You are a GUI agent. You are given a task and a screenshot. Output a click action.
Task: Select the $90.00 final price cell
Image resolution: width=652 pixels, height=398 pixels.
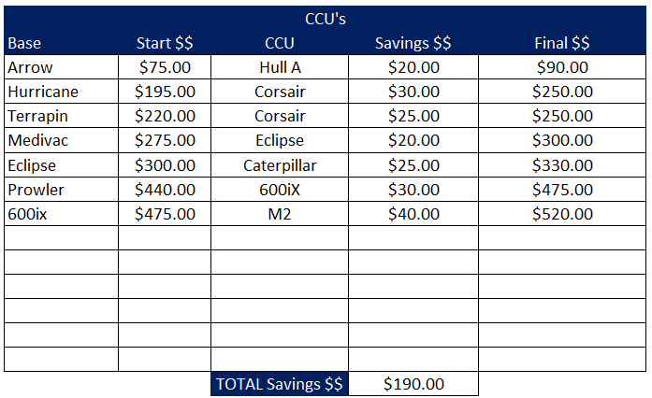click(562, 67)
